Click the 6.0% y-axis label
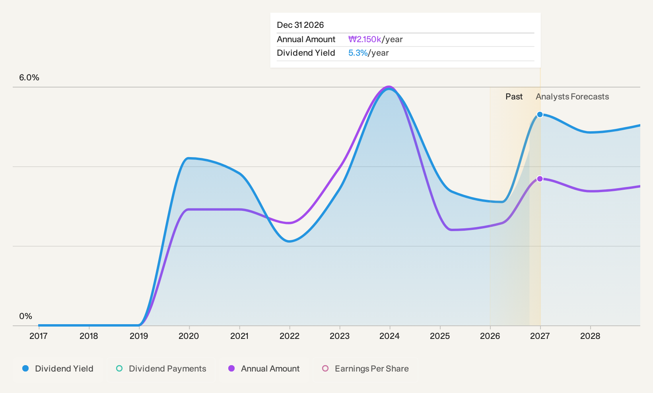The height and width of the screenshot is (393, 653). (x=29, y=78)
